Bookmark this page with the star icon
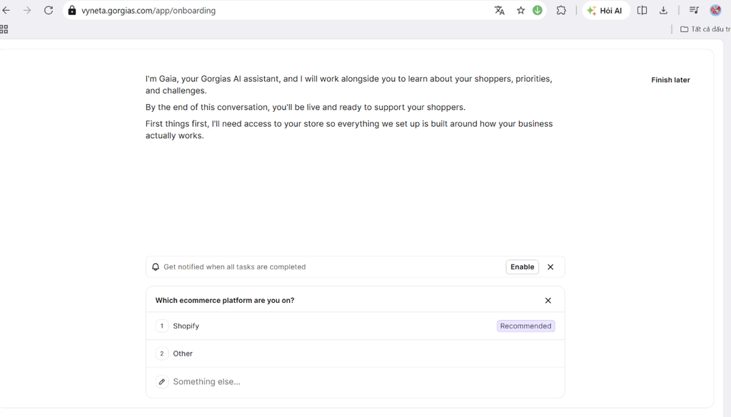This screenshot has width=731, height=417. (x=520, y=10)
